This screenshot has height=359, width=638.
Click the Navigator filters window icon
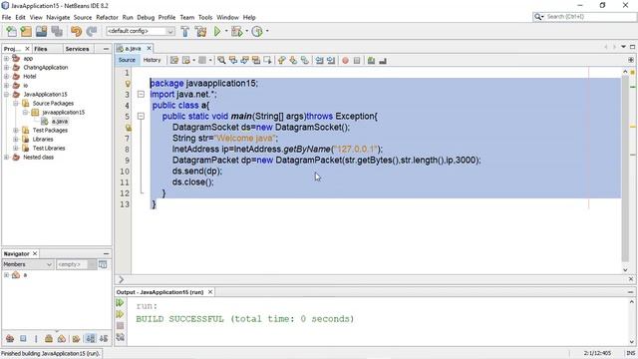tap(103, 264)
